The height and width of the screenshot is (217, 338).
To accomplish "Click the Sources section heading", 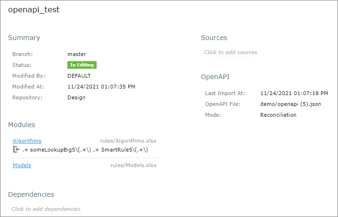I will [214, 38].
